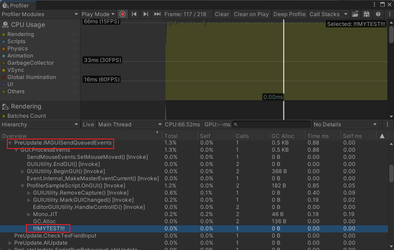394x250 pixels.
Task: Expand the GUIUtility.BeginGUI() row
Action: click(x=23, y=171)
